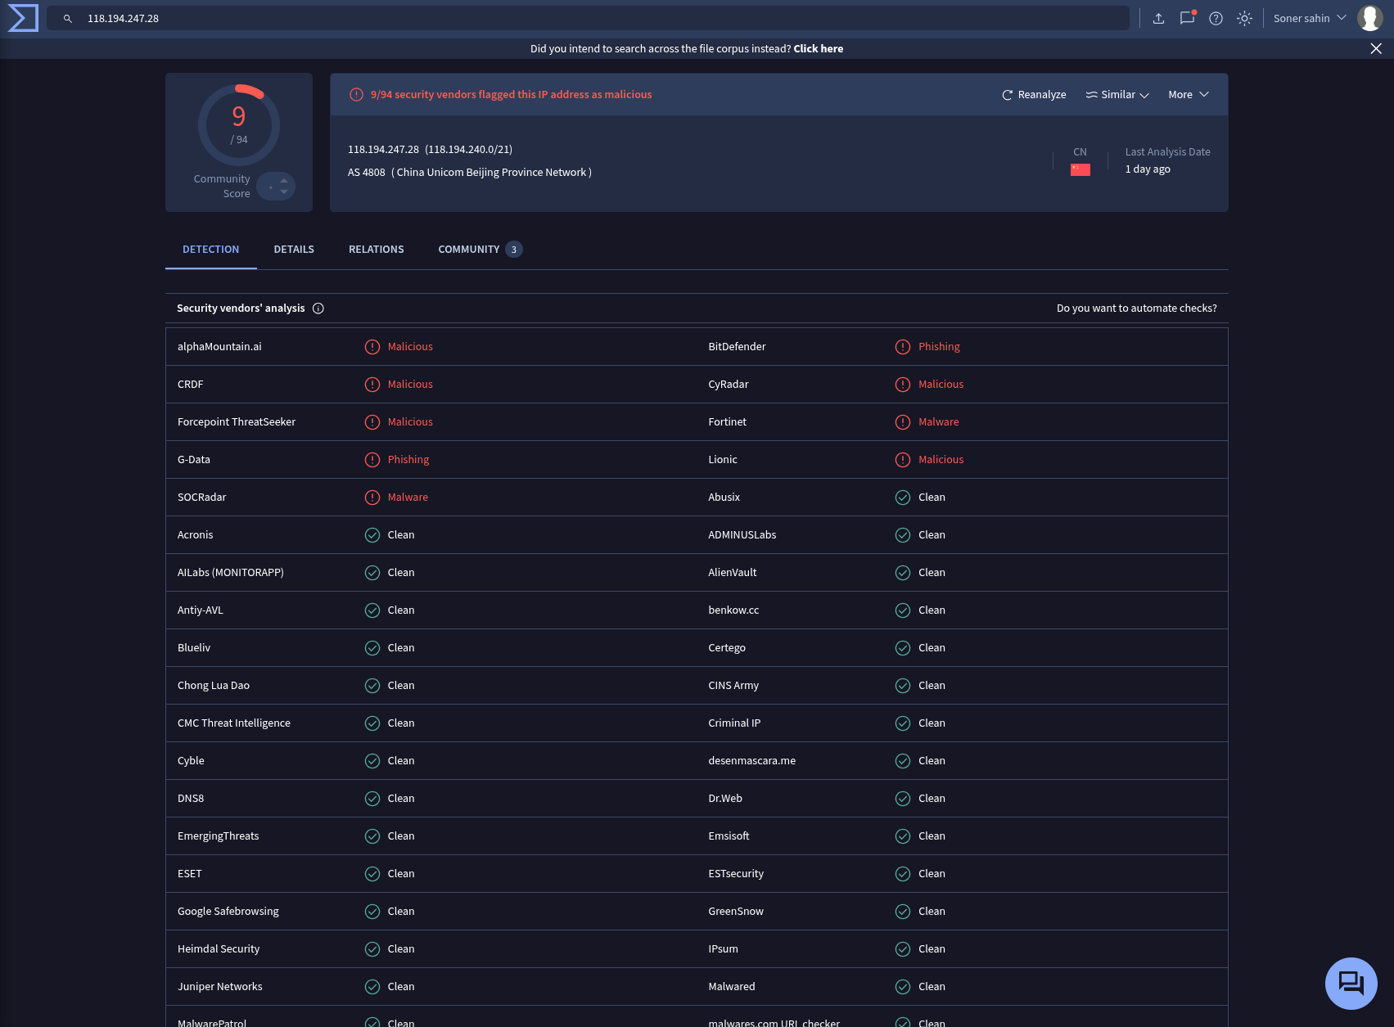1394x1027 pixels.
Task: Vote up on community score
Action: (x=284, y=181)
